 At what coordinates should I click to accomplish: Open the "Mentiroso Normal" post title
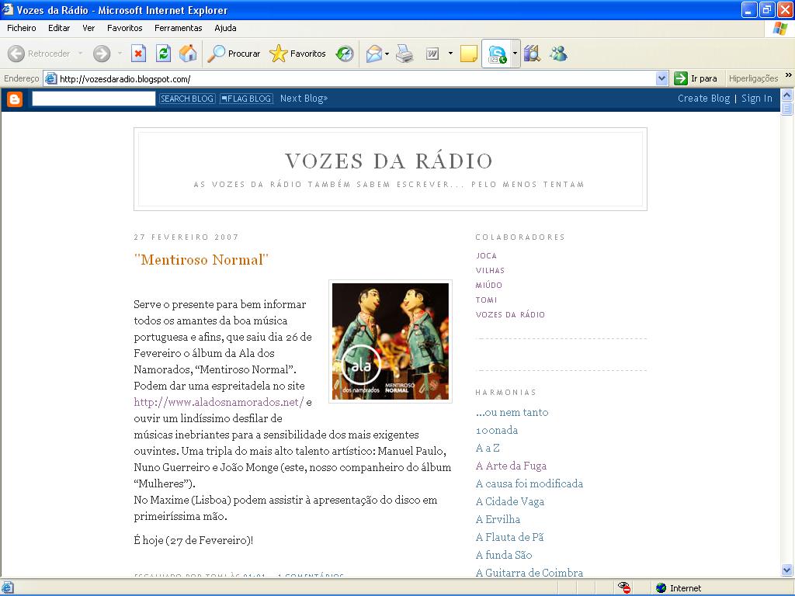(201, 259)
